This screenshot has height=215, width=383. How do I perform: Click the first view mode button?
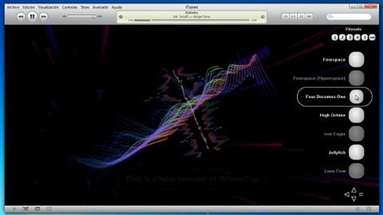click(286, 16)
